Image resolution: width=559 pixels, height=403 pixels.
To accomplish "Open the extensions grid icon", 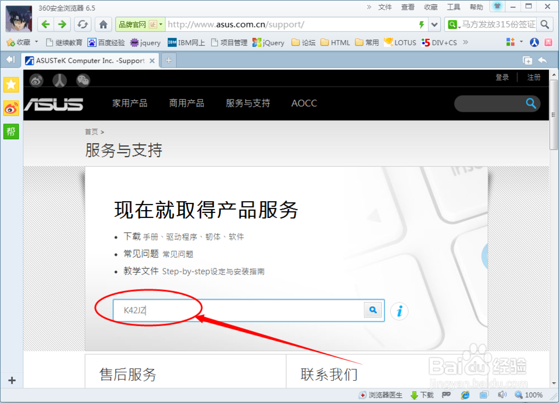I will click(x=510, y=42).
